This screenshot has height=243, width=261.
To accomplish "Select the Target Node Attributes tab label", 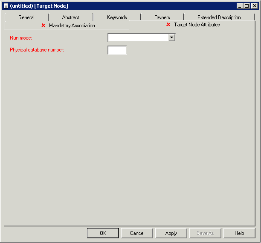I will pyautogui.click(x=197, y=25).
